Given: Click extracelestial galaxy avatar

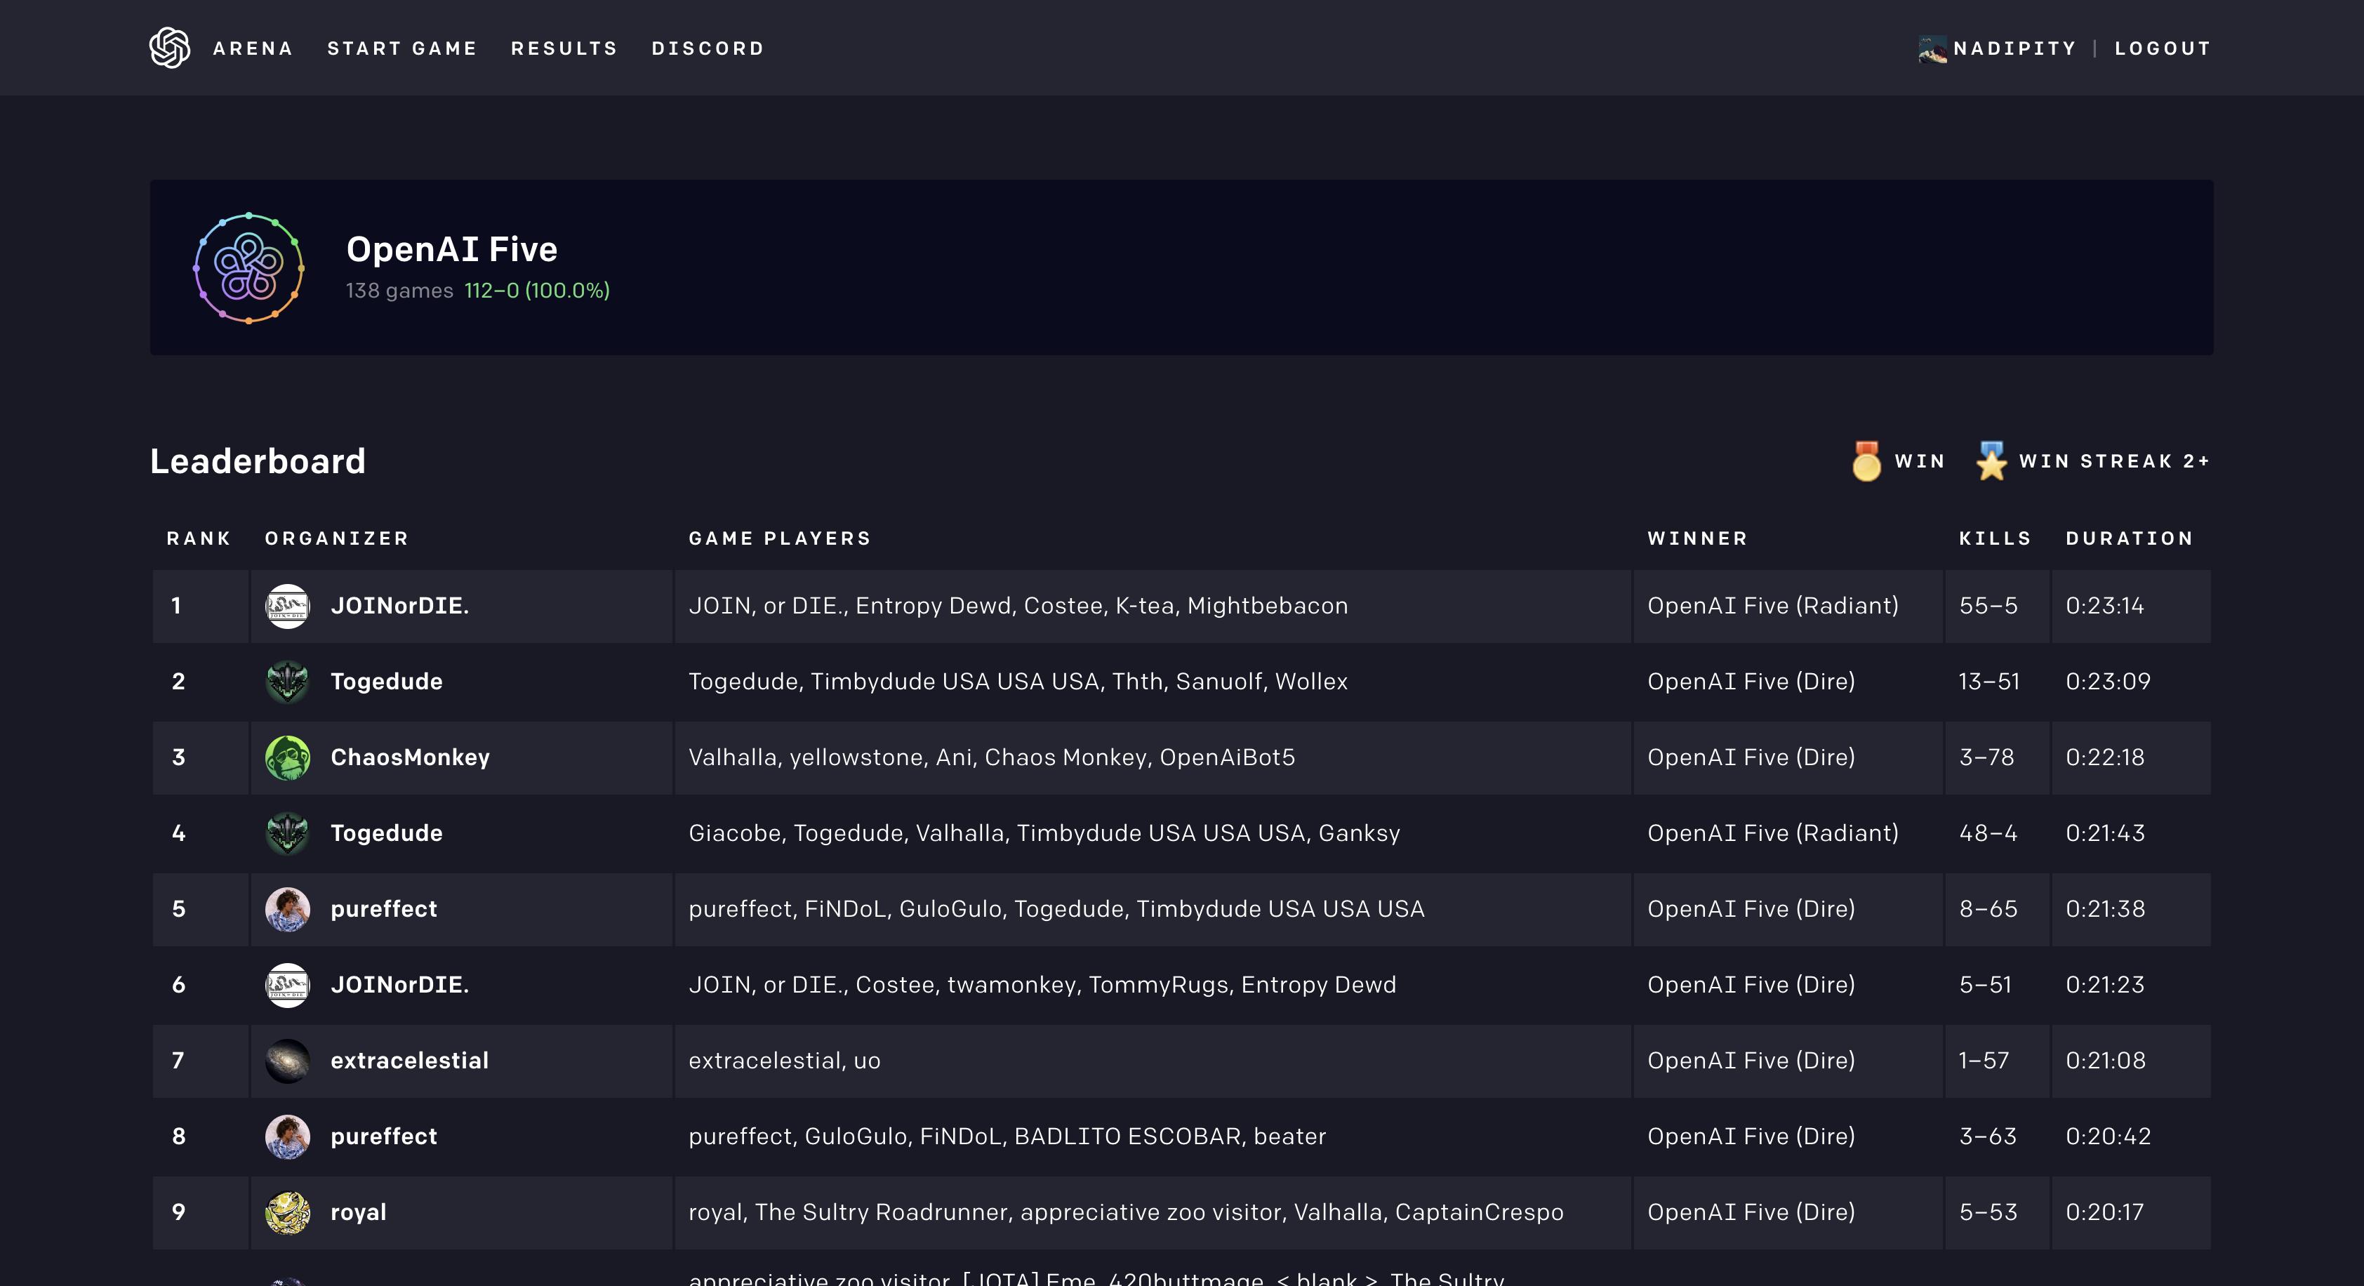Looking at the screenshot, I should pos(287,1061).
